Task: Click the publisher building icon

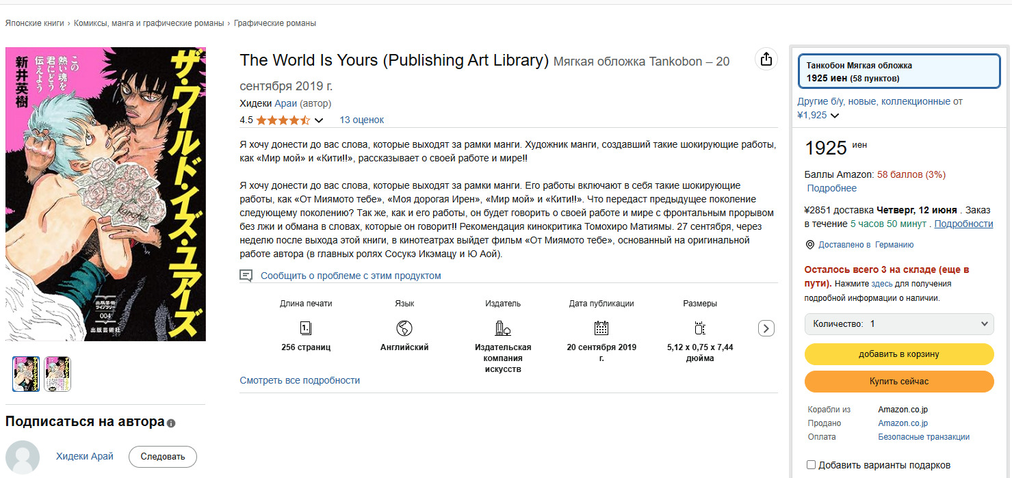Action: 503,328
